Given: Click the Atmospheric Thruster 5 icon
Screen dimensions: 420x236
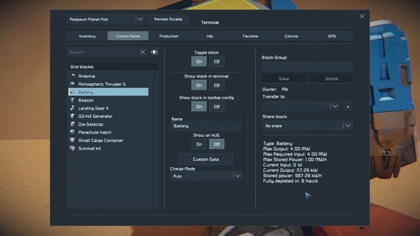Looking at the screenshot, I should pyautogui.click(x=73, y=84).
